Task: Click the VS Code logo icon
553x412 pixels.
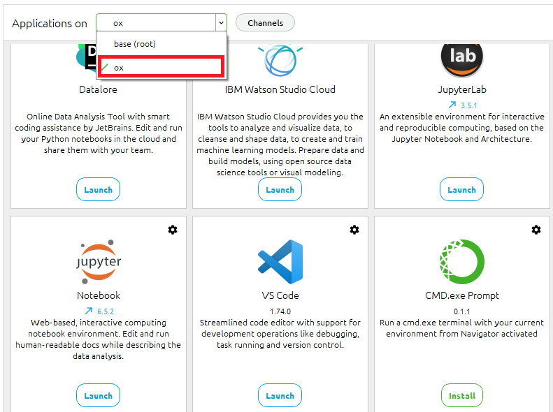Action: (280, 262)
